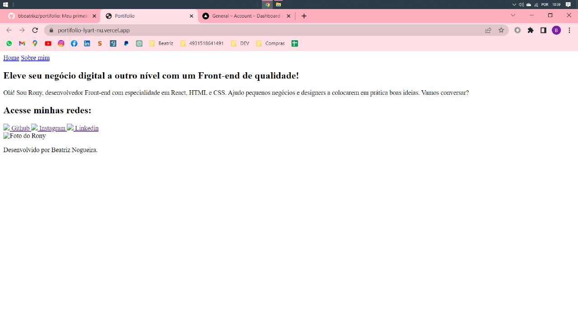
Task: Close the General Account Dashboard tab
Action: click(289, 16)
